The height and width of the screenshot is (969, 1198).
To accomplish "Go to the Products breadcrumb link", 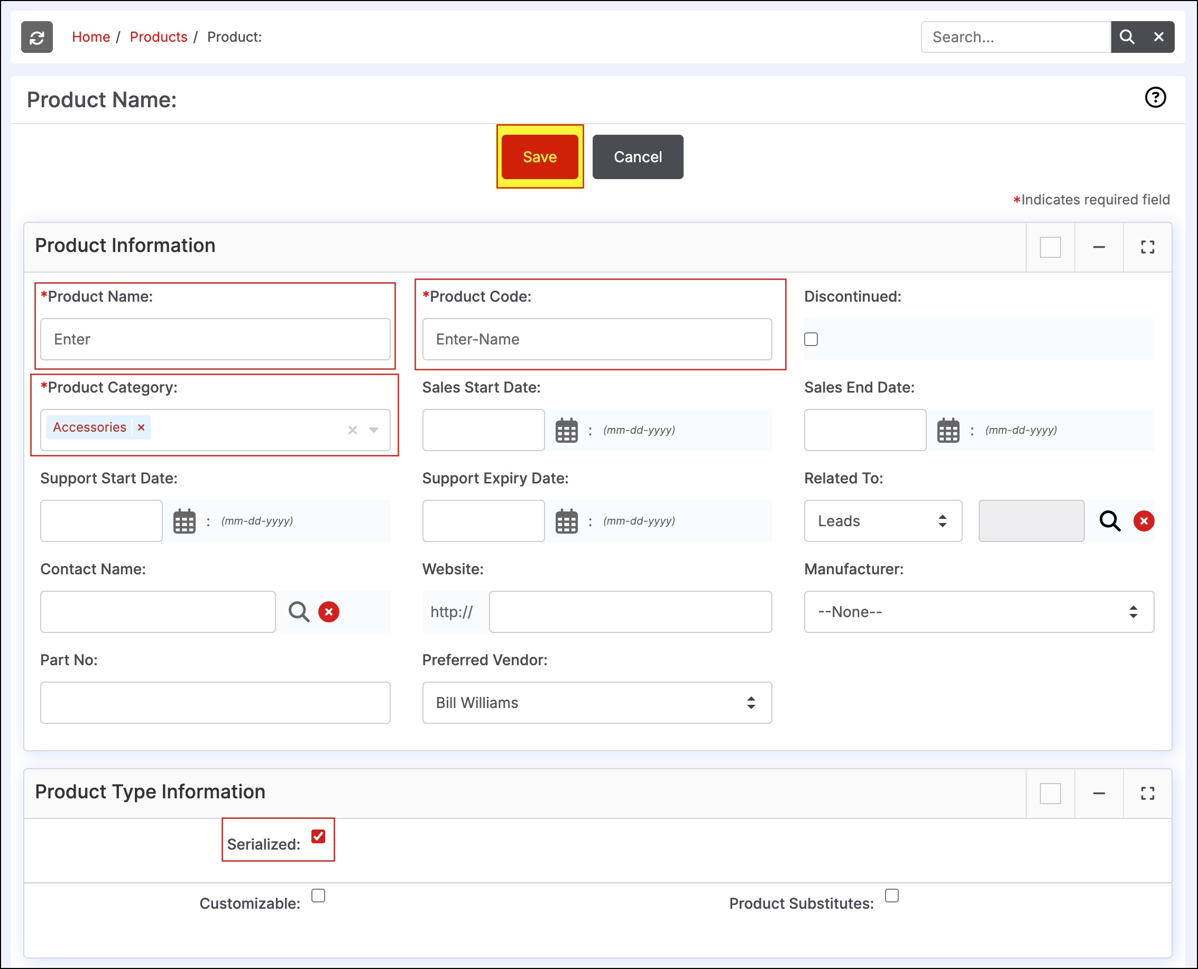I will point(159,37).
